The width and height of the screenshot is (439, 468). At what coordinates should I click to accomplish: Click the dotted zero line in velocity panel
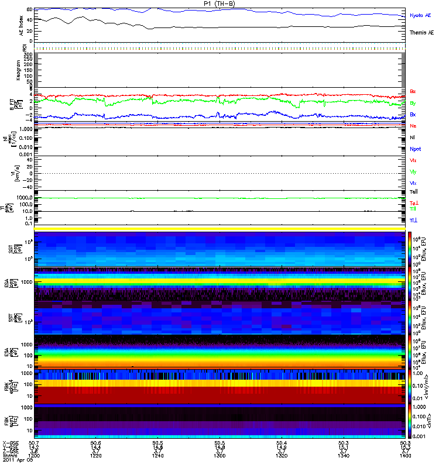(220, 173)
